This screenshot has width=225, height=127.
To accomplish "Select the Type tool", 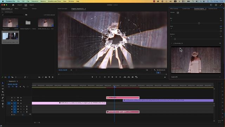I will click(3, 107).
